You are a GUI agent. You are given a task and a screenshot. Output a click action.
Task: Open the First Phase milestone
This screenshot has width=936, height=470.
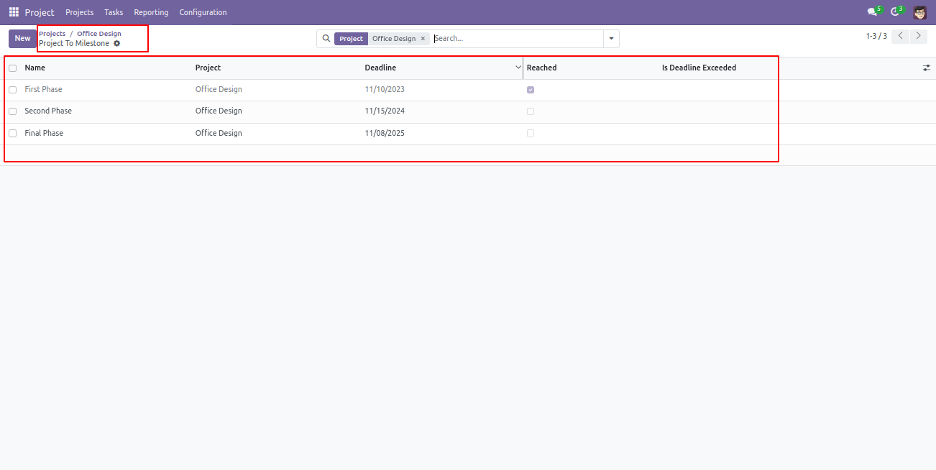43,90
